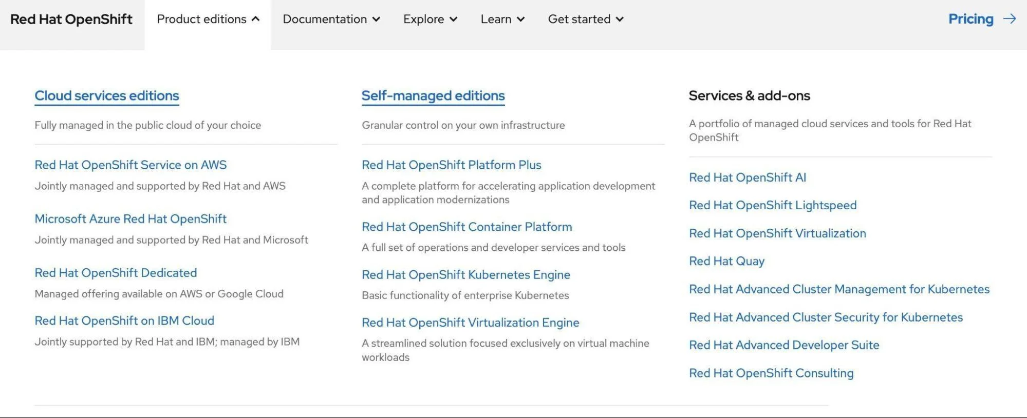Screen dimensions: 1027x418
Task: Open Red Hat OpenShift Service on AWS
Action: pyautogui.click(x=130, y=165)
